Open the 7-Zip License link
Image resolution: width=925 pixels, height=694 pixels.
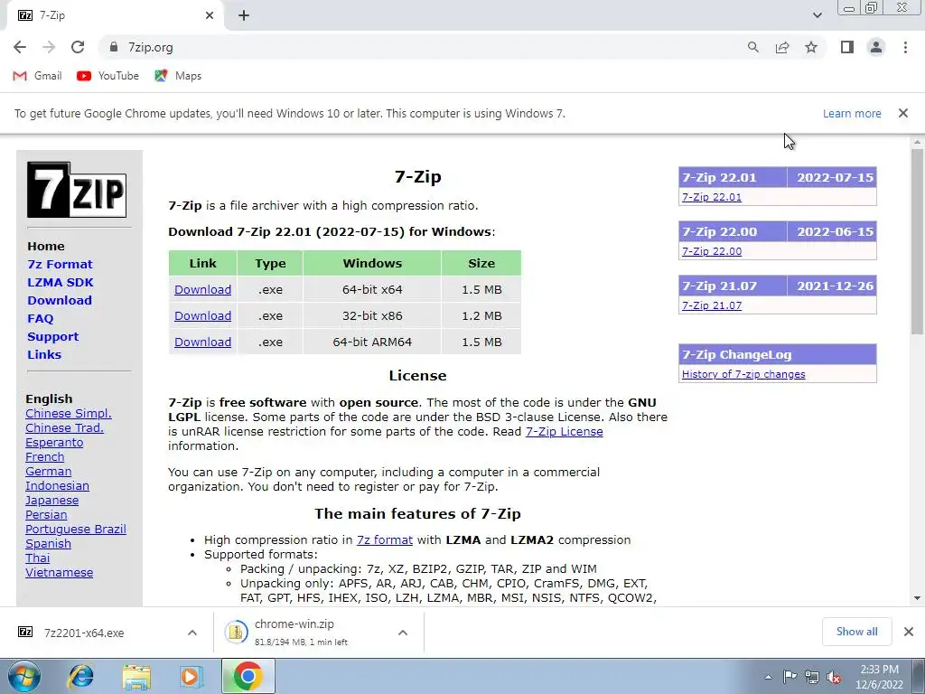(x=564, y=431)
